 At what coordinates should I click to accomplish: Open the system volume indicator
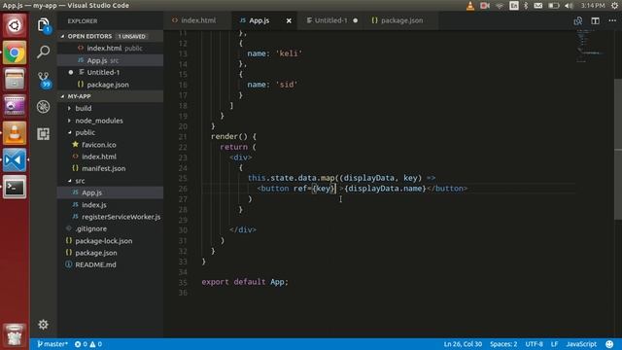point(569,6)
